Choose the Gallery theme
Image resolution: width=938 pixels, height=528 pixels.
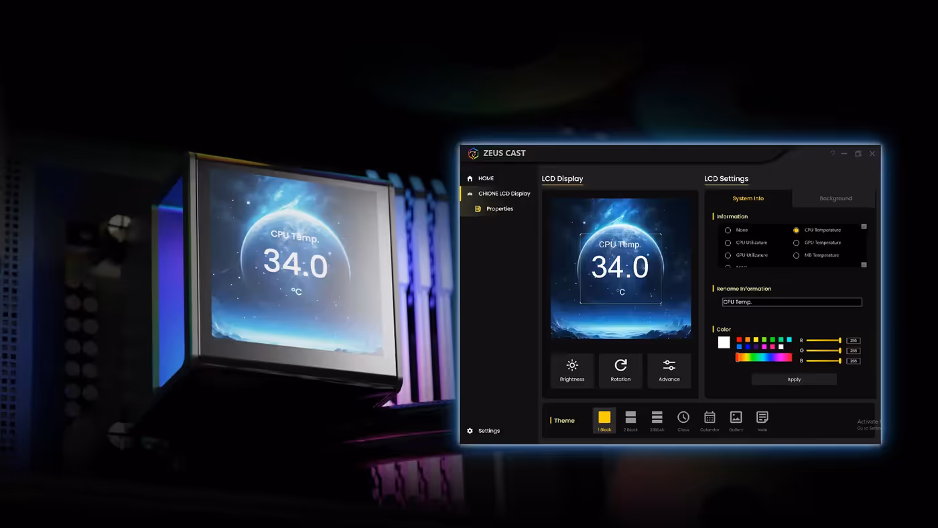[x=736, y=421]
